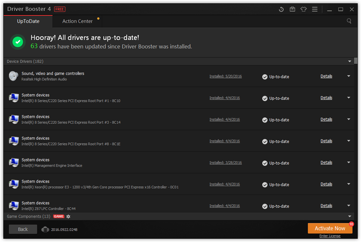The image size is (361, 242).
Task: Click the search magnifier icon
Action: [349, 21]
